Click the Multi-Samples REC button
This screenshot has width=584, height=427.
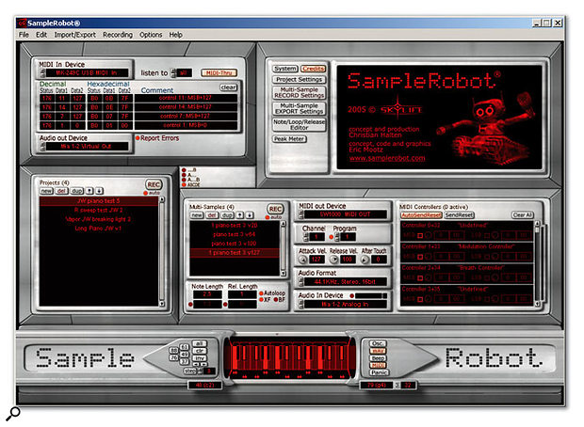[x=275, y=209]
